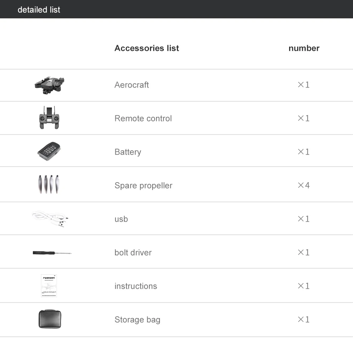Image resolution: width=353 pixels, height=353 pixels.
Task: Select the remote control picture
Action: (49, 118)
